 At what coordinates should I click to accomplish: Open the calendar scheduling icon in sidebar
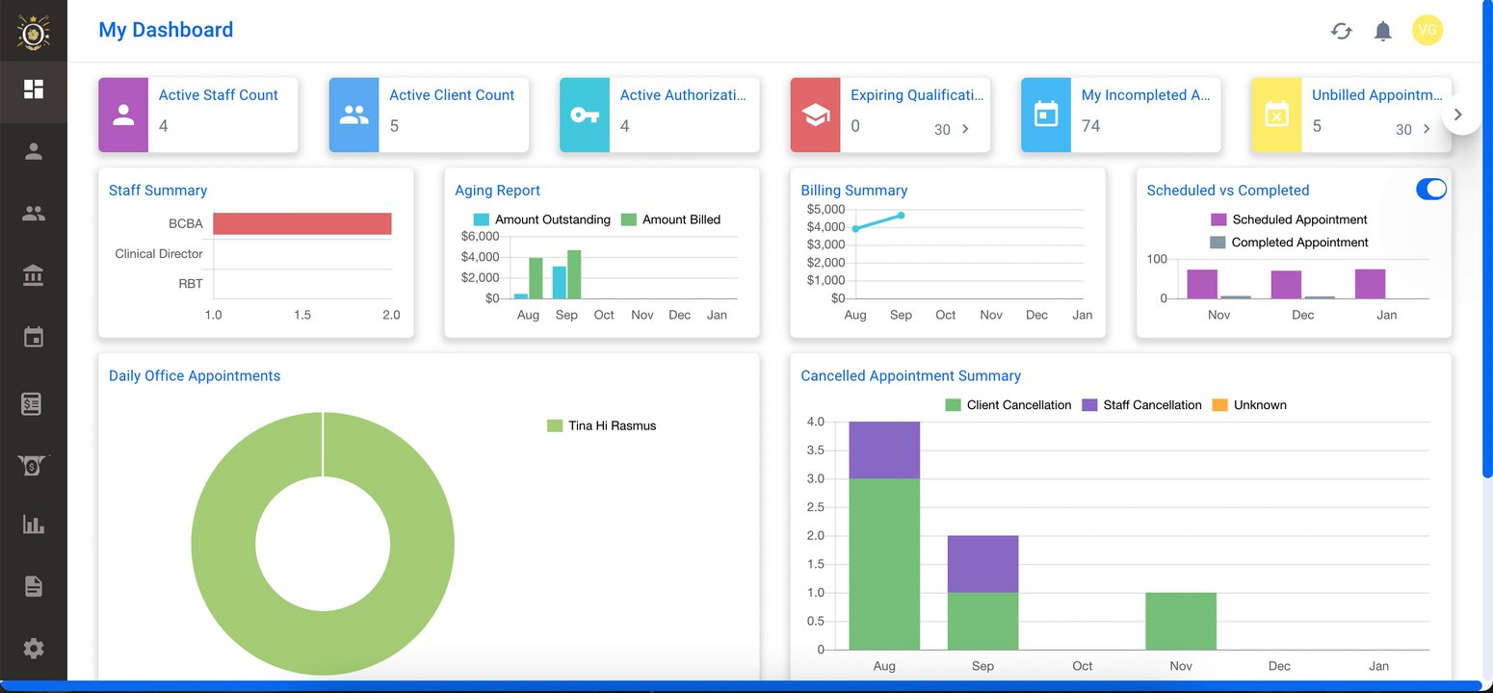pyautogui.click(x=34, y=338)
